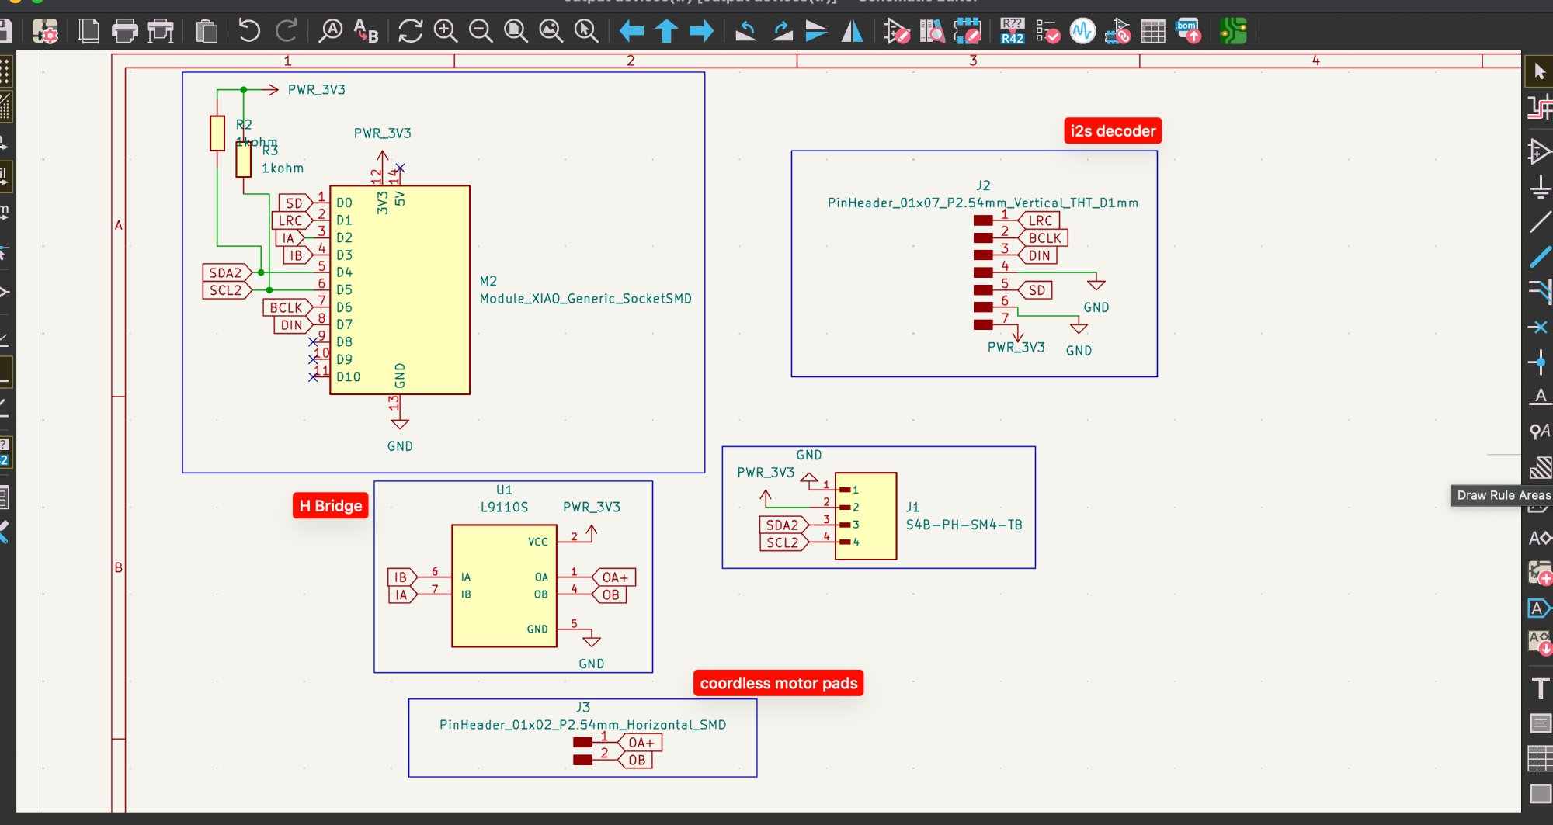
Task: Select the Draw Rule Areas tool
Action: [x=1539, y=467]
